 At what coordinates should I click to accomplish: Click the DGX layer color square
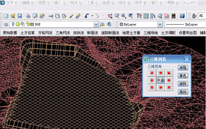(x=32, y=24)
